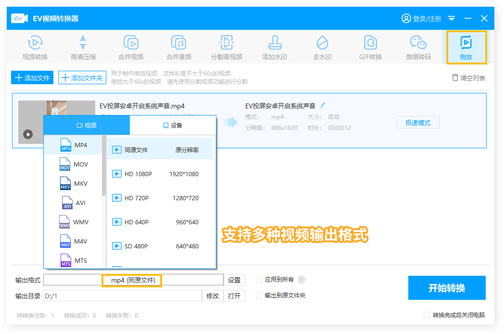The image size is (504, 334).
Task: Click pencil icon to rename output file
Action: (323, 105)
